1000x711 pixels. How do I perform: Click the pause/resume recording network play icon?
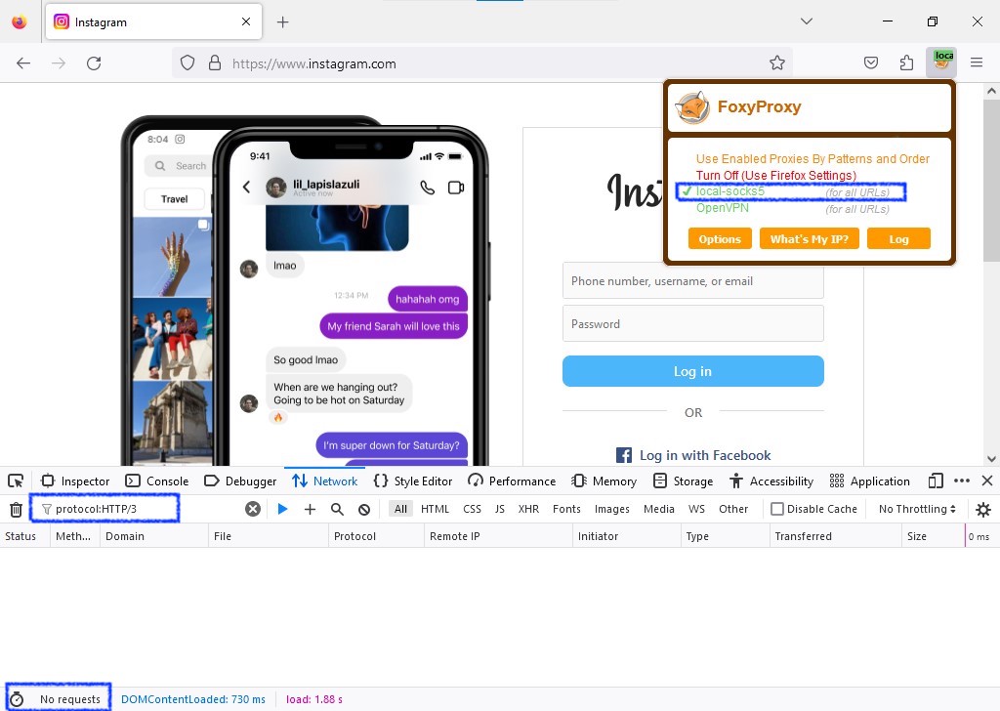tap(282, 509)
